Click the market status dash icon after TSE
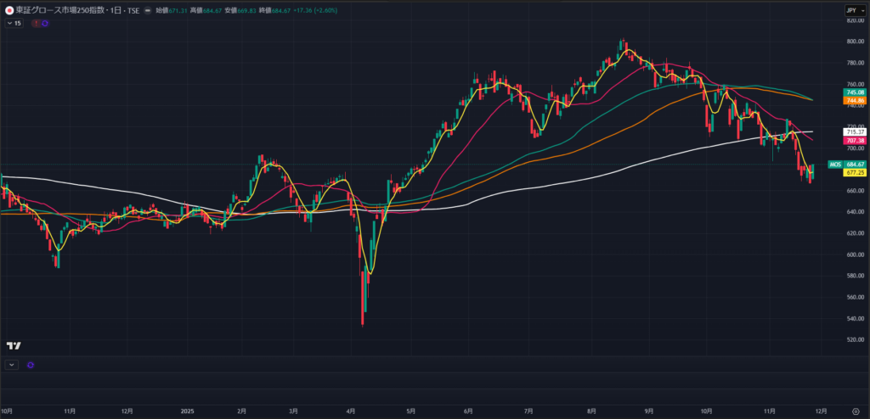Viewport: 870px width, 419px height. point(149,10)
